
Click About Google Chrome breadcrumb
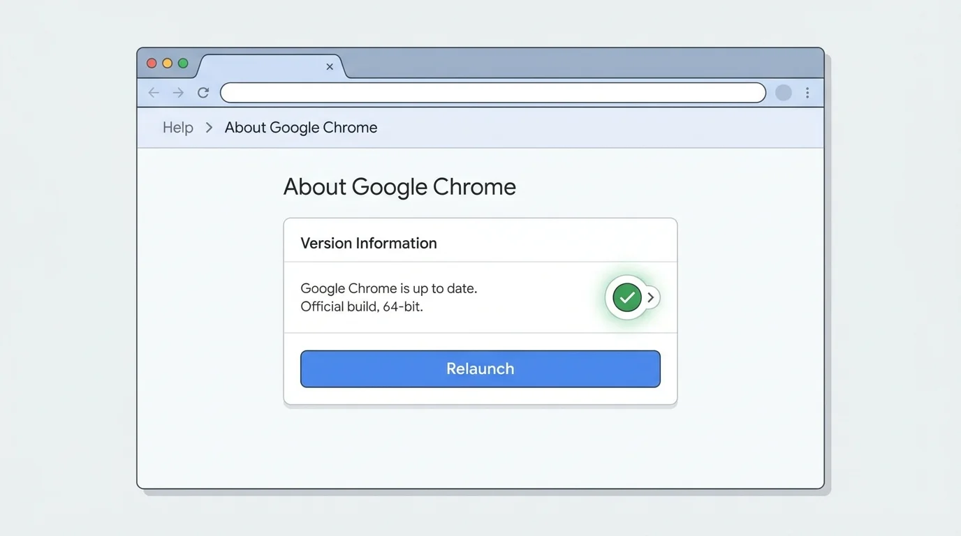click(301, 128)
